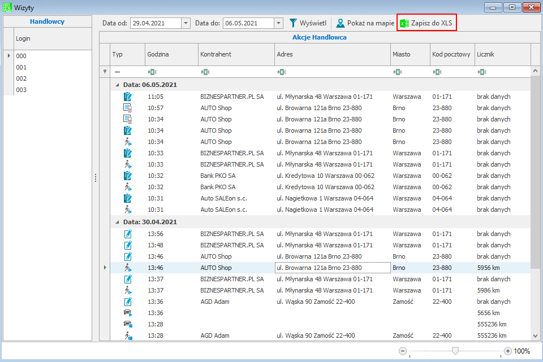The width and height of the screenshot is (543, 362).
Task: Click the clipboard icon in the 11:05 row
Action: pos(127,97)
